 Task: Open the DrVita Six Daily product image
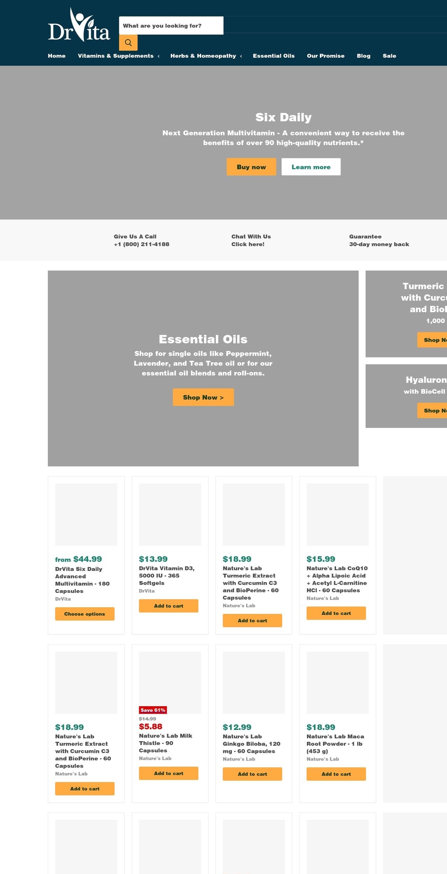[x=86, y=515]
